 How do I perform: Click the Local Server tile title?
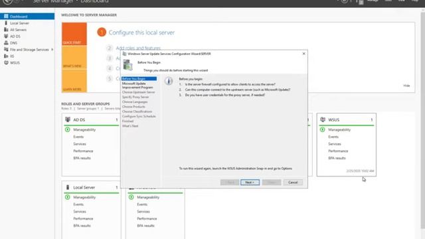coord(84,187)
